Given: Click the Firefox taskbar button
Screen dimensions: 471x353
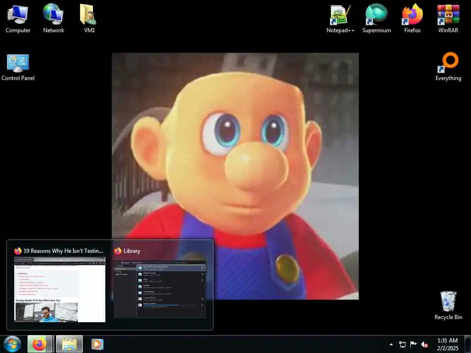Looking at the screenshot, I should (x=40, y=344).
